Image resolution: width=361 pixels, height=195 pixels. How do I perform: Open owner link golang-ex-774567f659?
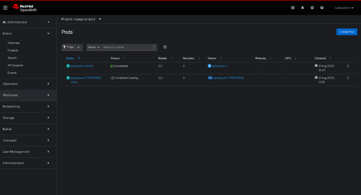229,78
